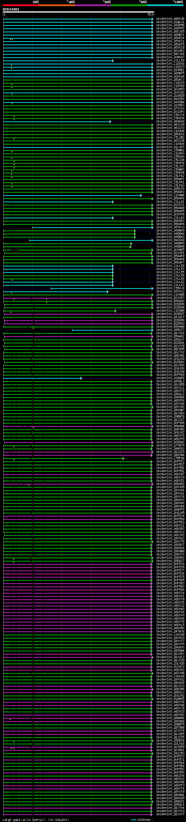Open hit UniRef100_Q61250
The image size is (186, 822).
170,754
